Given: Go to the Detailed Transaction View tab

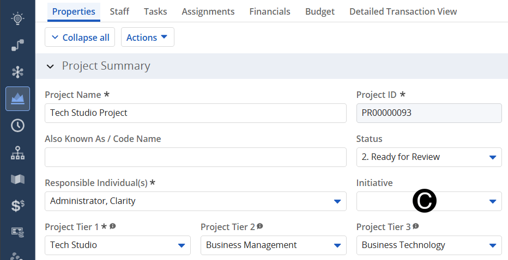Looking at the screenshot, I should click(x=403, y=11).
